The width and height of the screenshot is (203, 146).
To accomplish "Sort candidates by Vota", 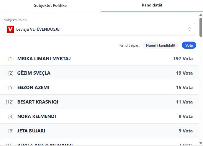I will point(189,45).
